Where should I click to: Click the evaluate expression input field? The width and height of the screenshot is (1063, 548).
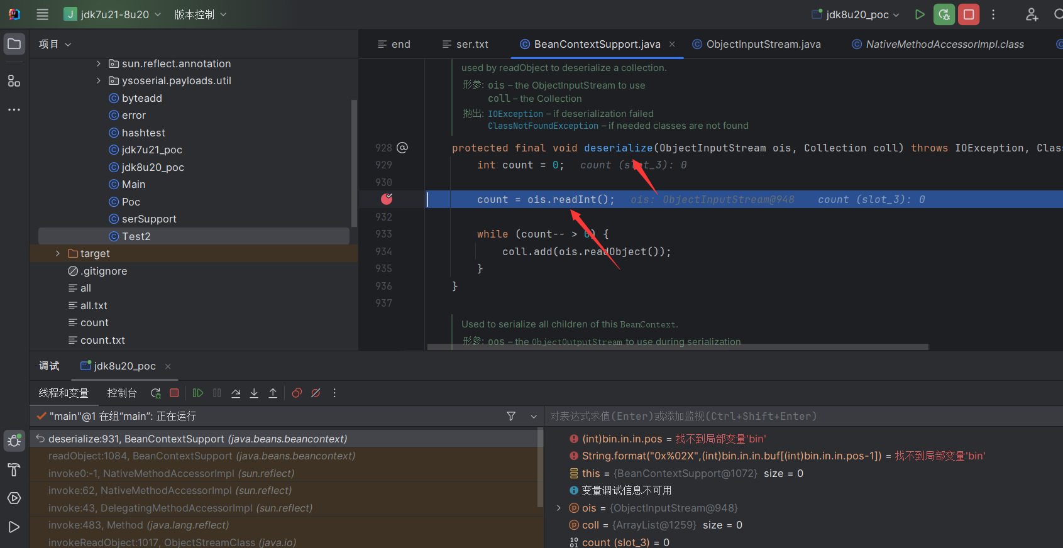pyautogui.click(x=803, y=416)
